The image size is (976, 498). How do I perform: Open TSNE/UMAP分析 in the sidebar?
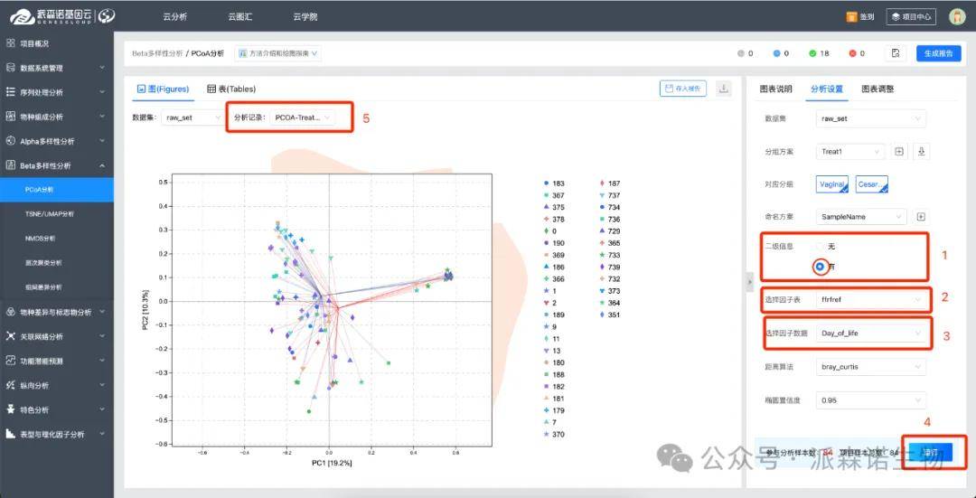pyautogui.click(x=50, y=214)
